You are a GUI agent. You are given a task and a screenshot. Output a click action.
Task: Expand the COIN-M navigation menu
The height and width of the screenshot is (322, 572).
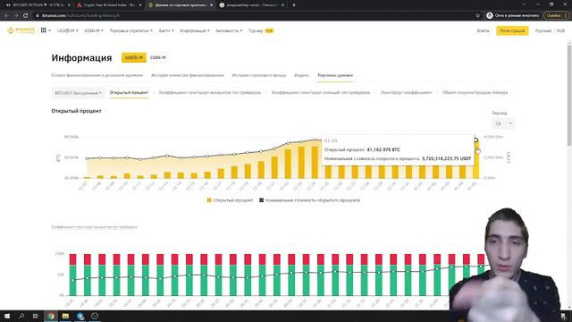[94, 30]
